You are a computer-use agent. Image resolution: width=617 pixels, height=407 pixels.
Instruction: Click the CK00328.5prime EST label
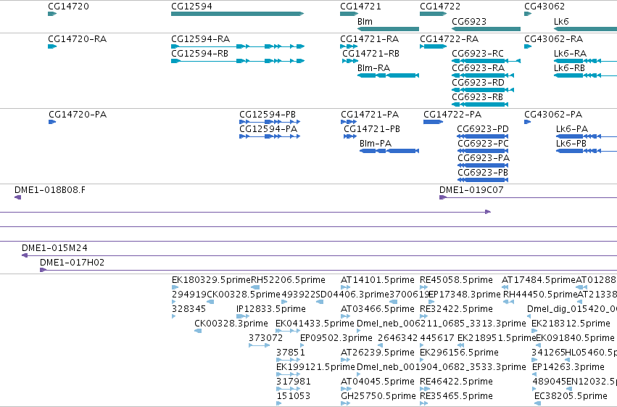pyautogui.click(x=244, y=295)
